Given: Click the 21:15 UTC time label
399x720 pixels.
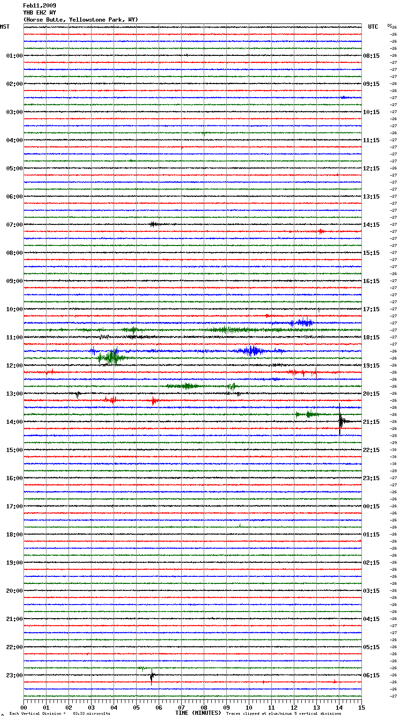Looking at the screenshot, I should coord(371,422).
